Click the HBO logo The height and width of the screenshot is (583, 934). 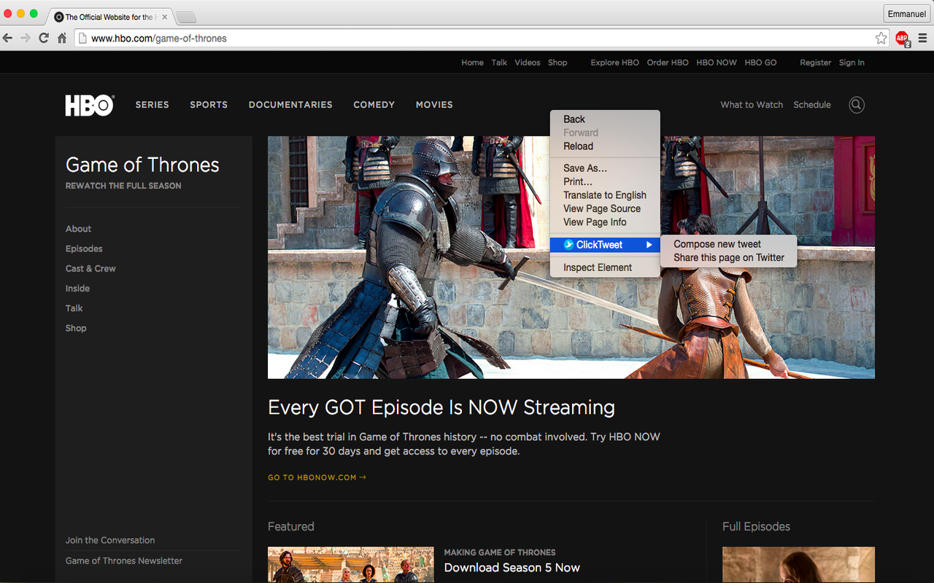click(x=90, y=106)
